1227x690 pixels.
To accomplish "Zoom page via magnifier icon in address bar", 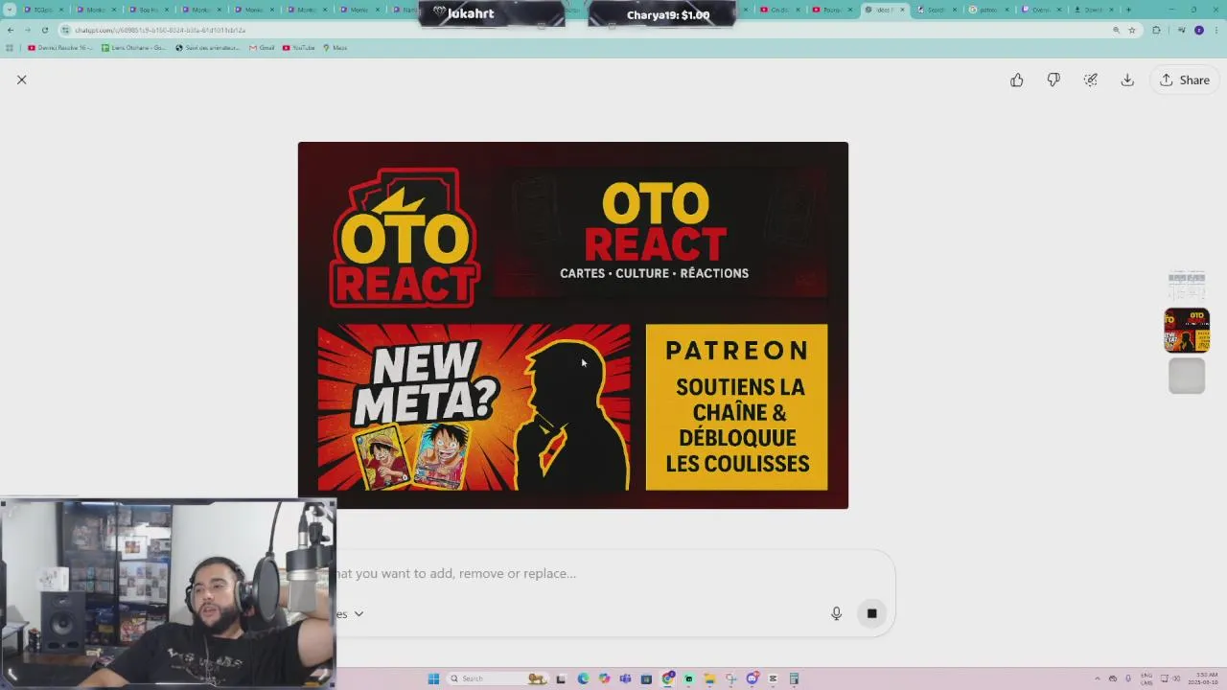I will tap(1116, 30).
